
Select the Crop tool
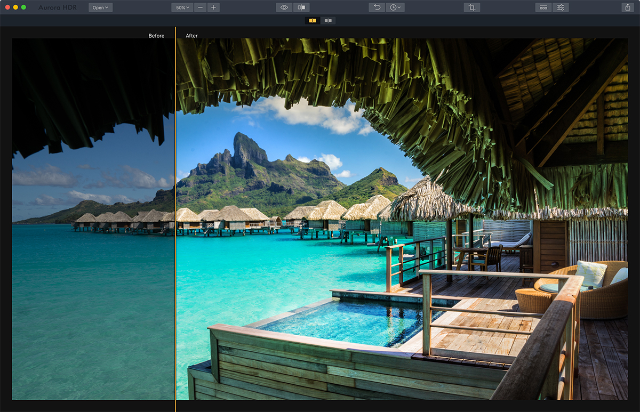pyautogui.click(x=471, y=7)
